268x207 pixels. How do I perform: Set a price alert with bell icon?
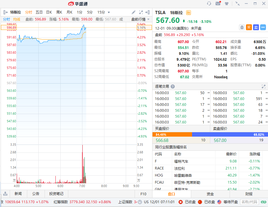pos(242,27)
